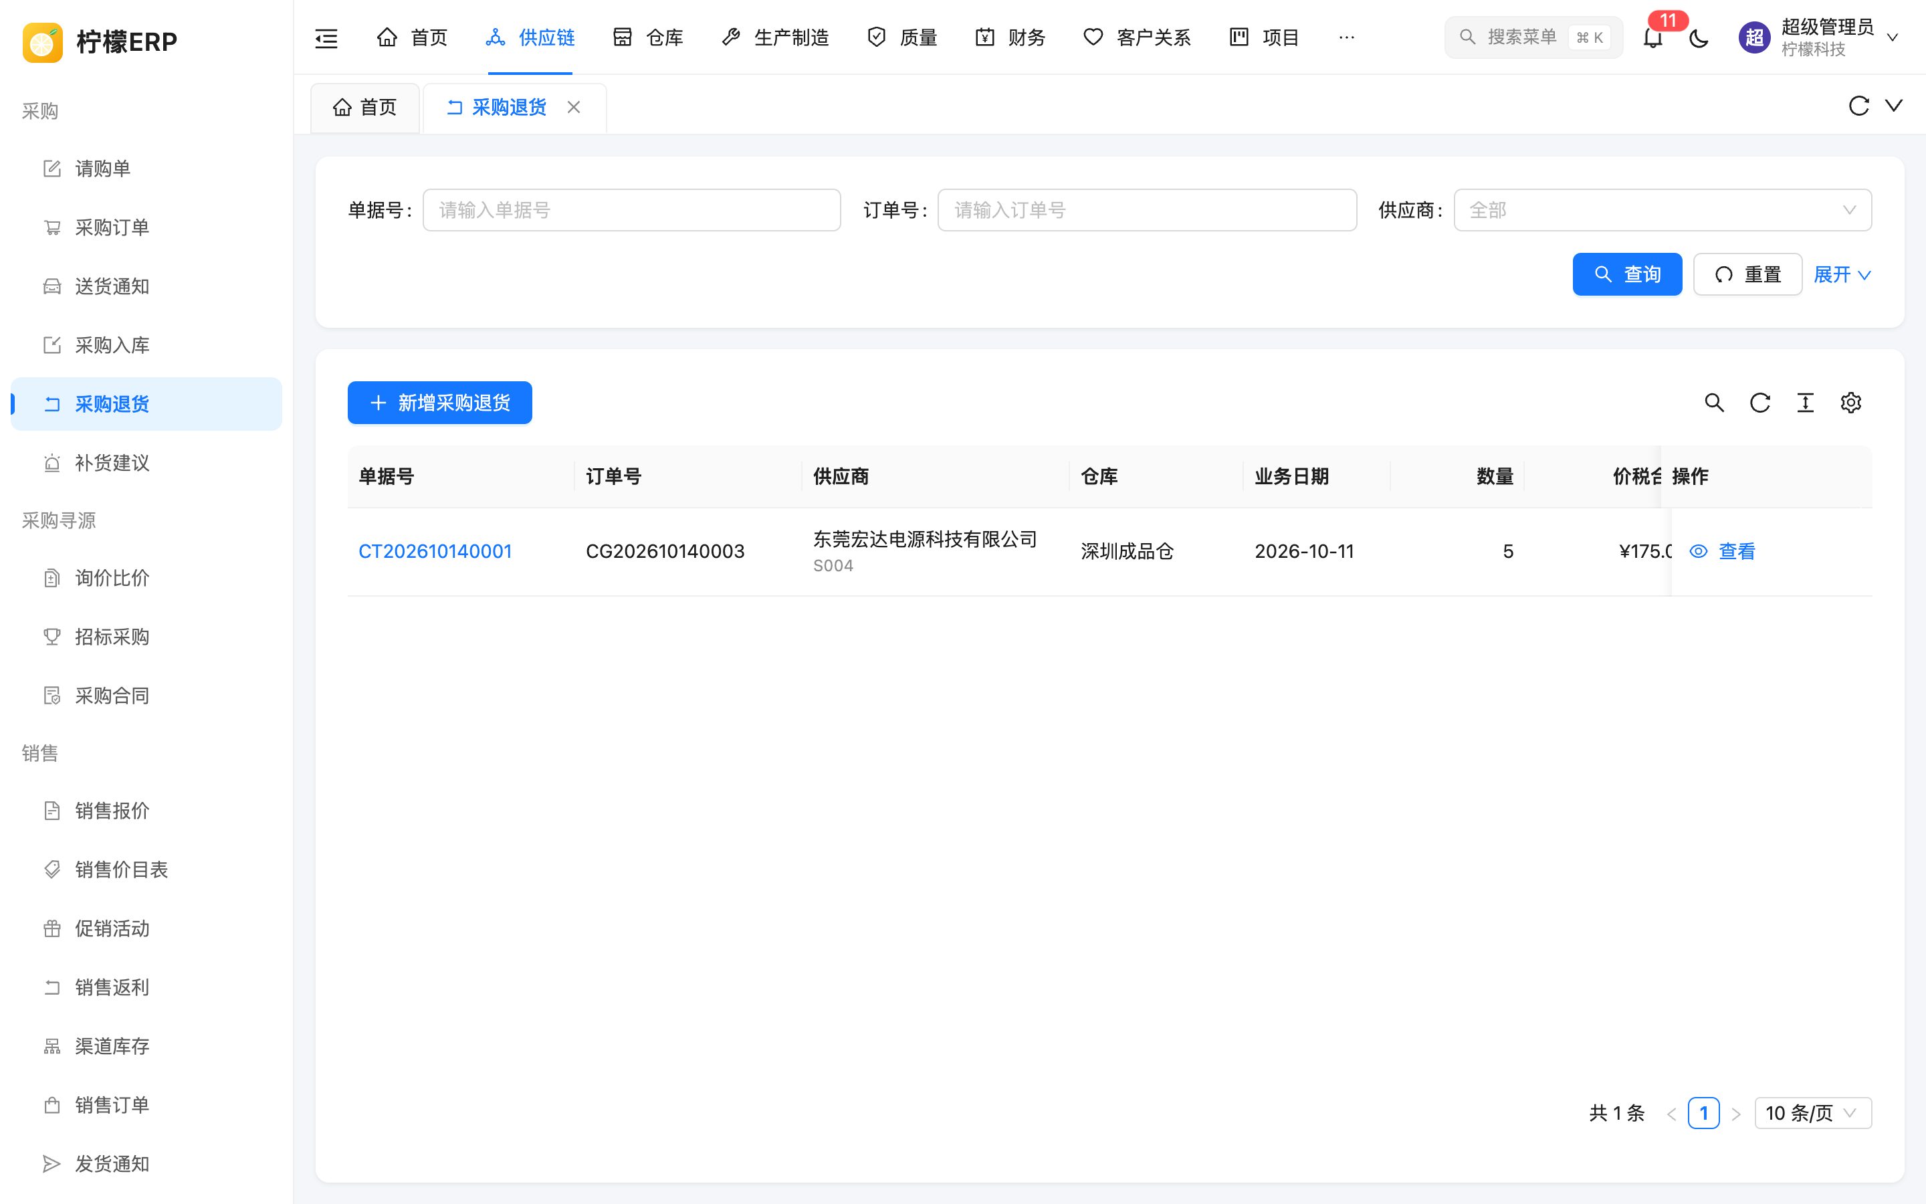The height and width of the screenshot is (1204, 1926).
Task: Adjust table density with the row-height icon
Action: [1805, 403]
